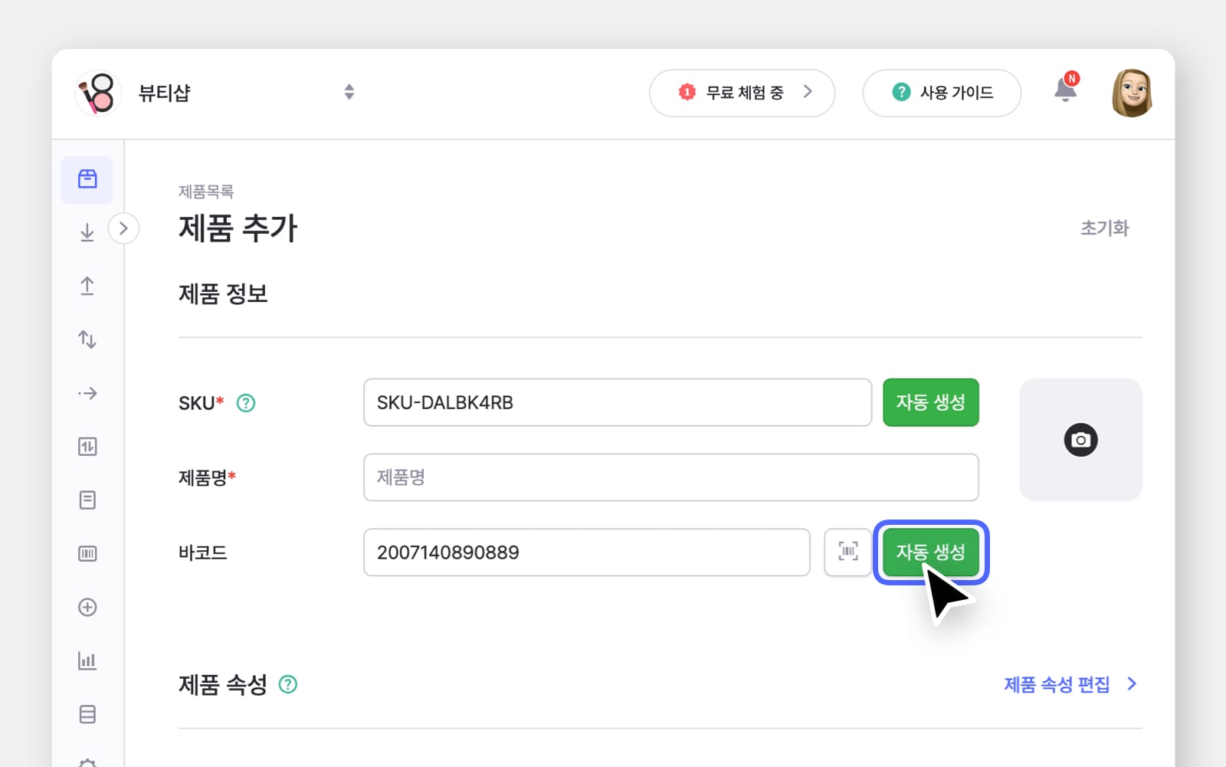Image resolution: width=1226 pixels, height=767 pixels.
Task: Click the 초기화 reset link
Action: [1104, 228]
